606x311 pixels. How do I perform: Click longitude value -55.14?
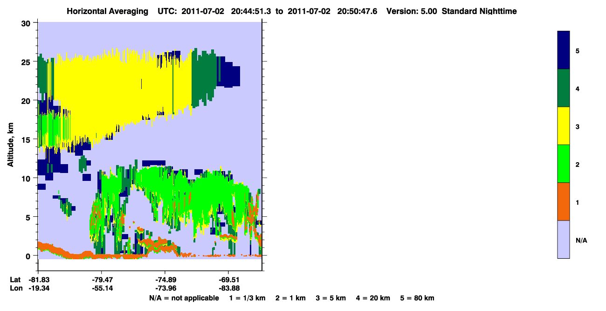click(x=102, y=288)
